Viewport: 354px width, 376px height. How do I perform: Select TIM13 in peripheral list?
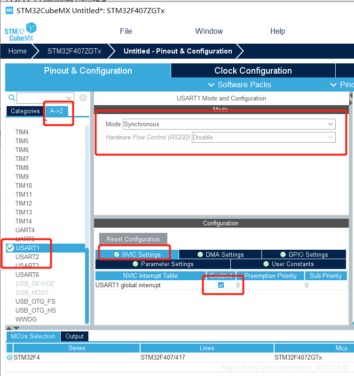coord(24,212)
